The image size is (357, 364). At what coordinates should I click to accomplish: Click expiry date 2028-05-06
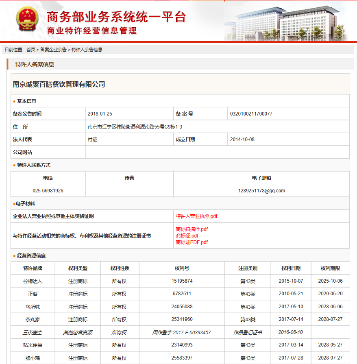click(330, 307)
